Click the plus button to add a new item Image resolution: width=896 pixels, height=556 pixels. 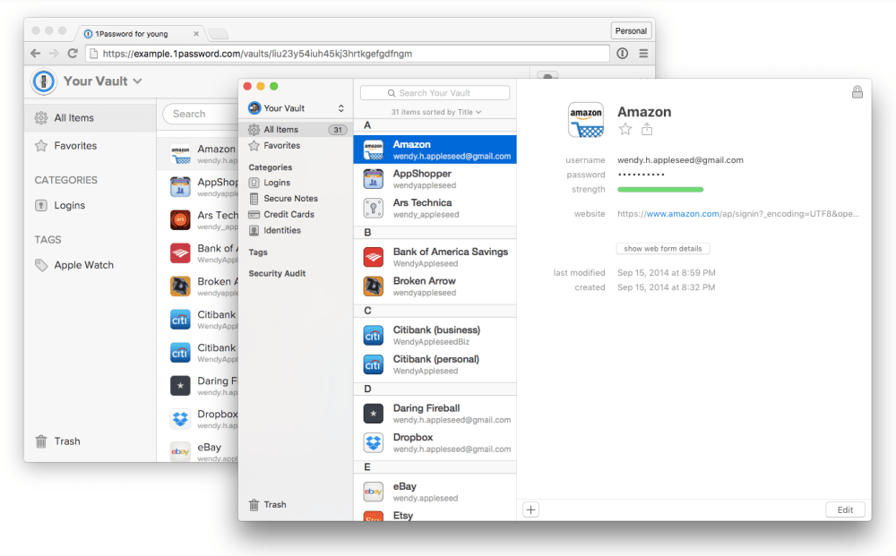[530, 509]
